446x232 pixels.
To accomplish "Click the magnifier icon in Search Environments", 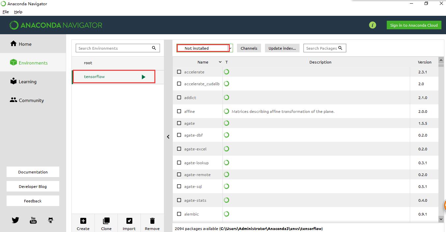I will coord(154,48).
